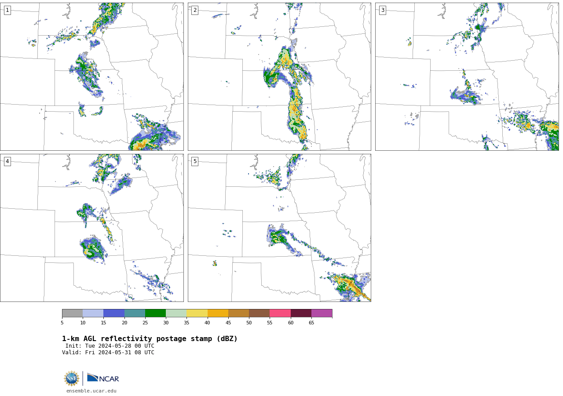Click the colorbar tick label 55

(270, 323)
